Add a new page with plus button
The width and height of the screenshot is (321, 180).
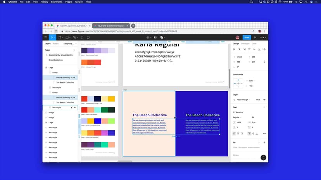[x=74, y=50]
